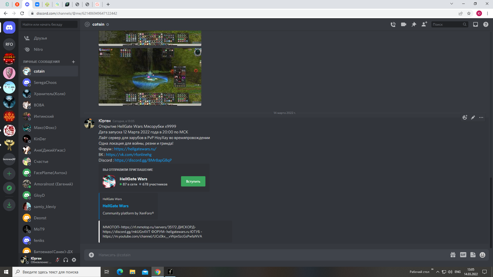
Task: Click the Вступить button for HellGate Wars
Action: tap(193, 181)
